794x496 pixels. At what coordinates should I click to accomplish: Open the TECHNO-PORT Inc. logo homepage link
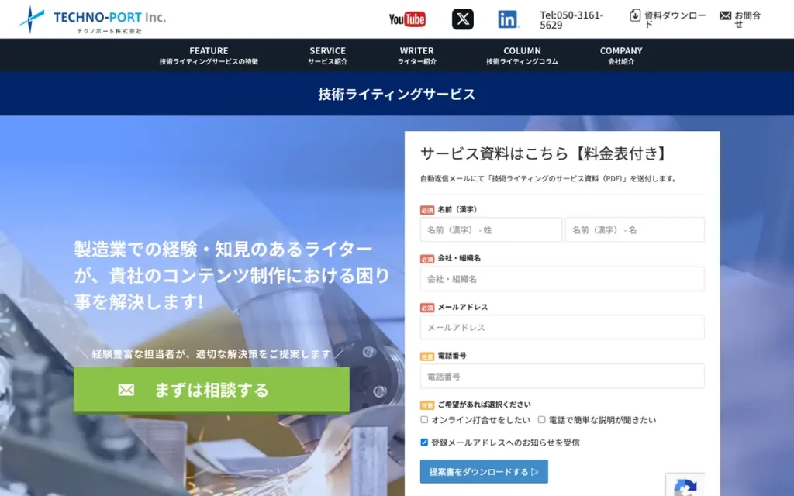coord(91,19)
